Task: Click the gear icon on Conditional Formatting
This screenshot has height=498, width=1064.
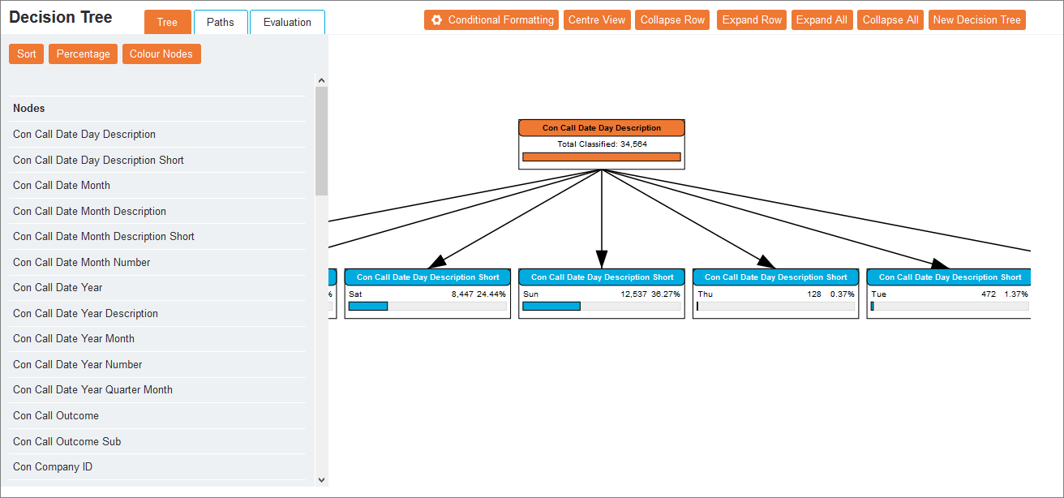Action: (437, 20)
